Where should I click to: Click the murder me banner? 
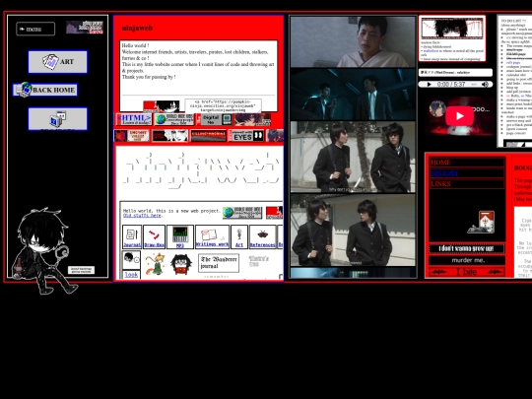[467, 260]
